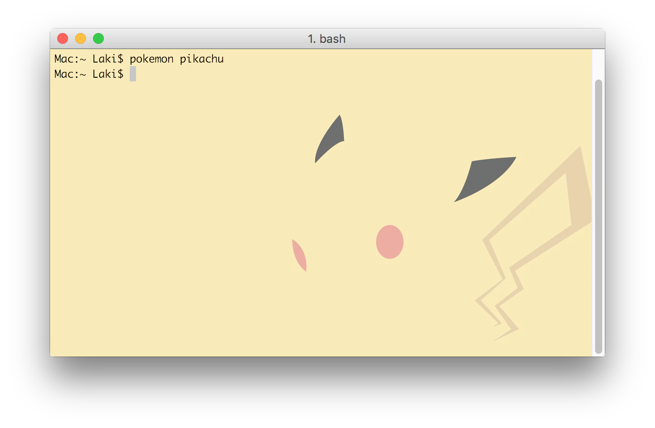Click Pikachu's red nose

coord(390,242)
